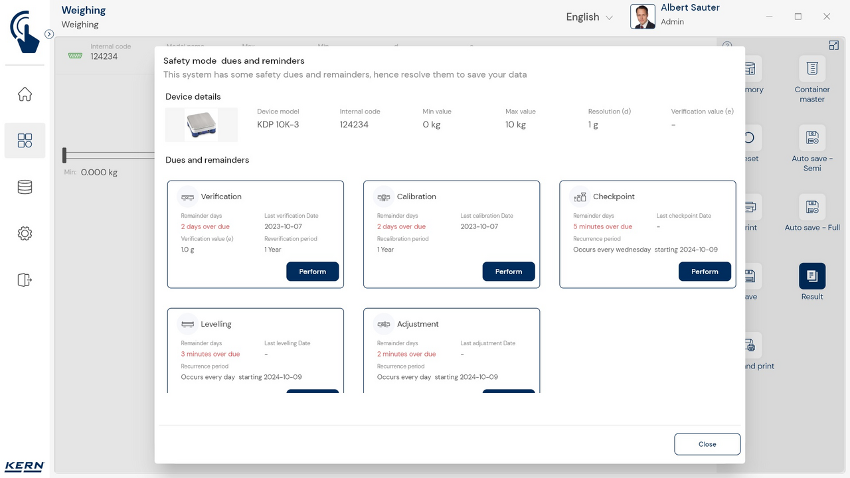
Task: Perform the Calibration task
Action: coord(508,272)
